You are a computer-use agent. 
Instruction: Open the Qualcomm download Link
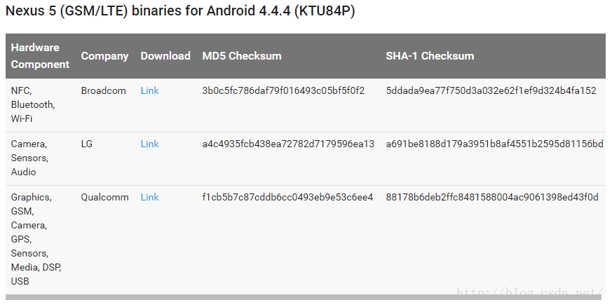click(149, 197)
